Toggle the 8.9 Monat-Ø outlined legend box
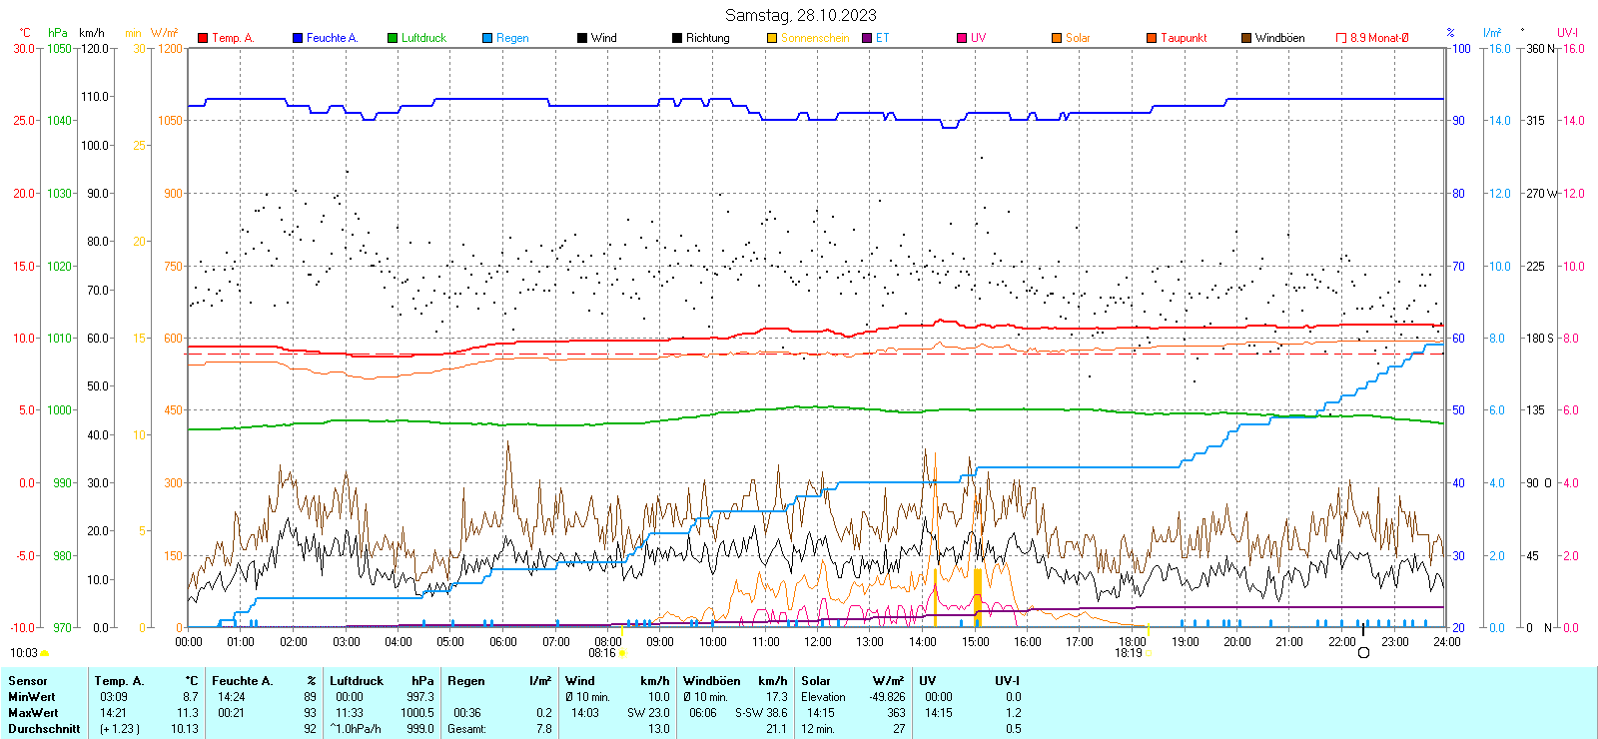This screenshot has height=739, width=1598. 1341,38
